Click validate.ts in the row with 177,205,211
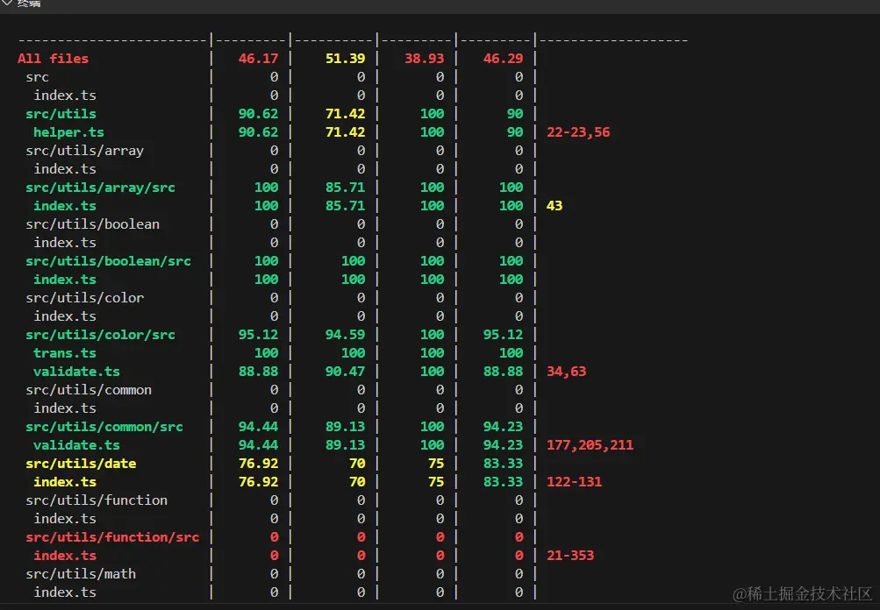 point(76,445)
